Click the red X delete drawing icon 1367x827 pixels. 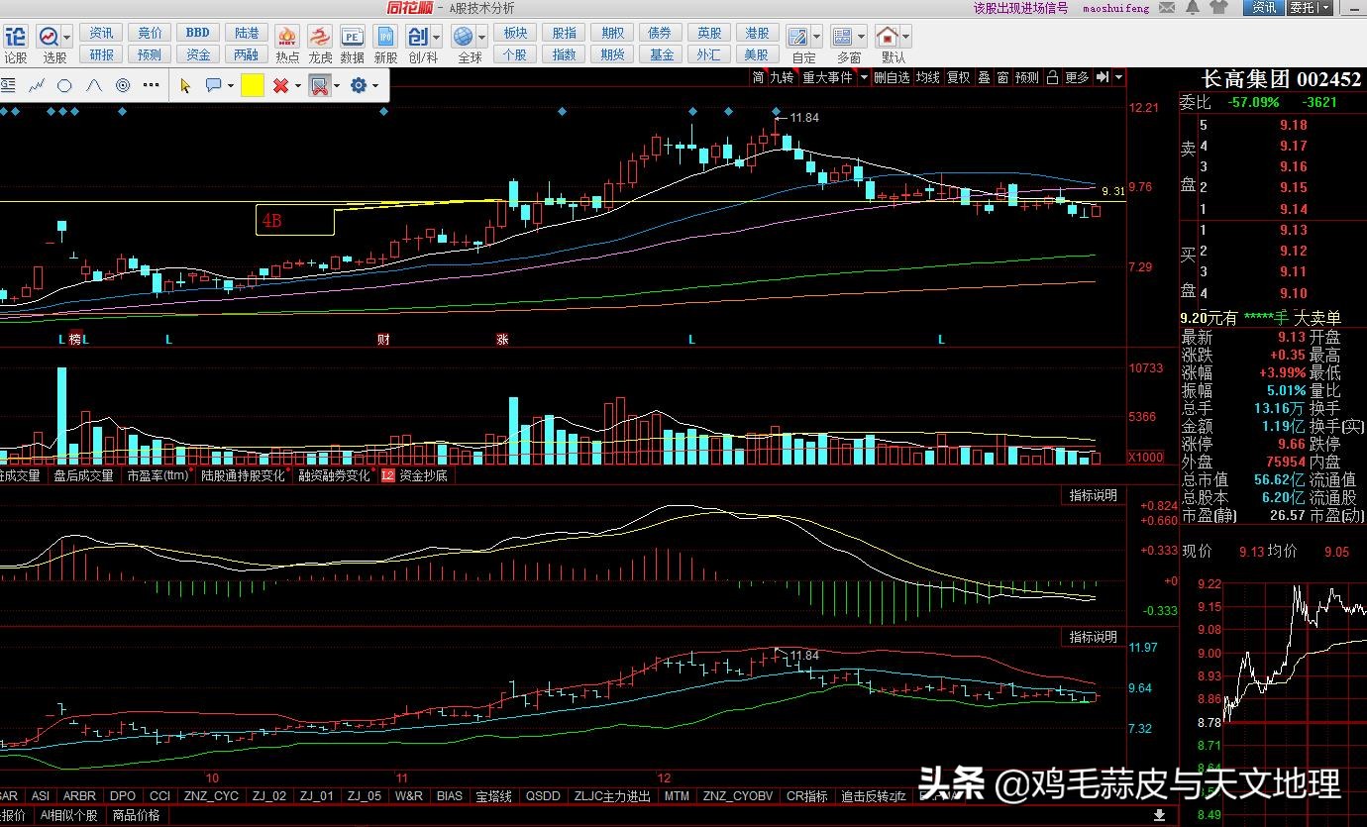[280, 86]
